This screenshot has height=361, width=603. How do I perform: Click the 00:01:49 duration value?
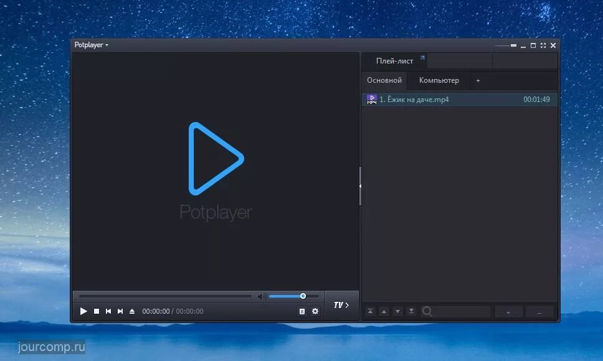pyautogui.click(x=536, y=100)
